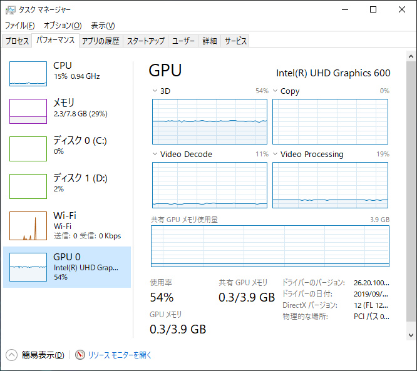Select the CPU mini graph thumbnail
The image size is (417, 371).
coord(28,74)
